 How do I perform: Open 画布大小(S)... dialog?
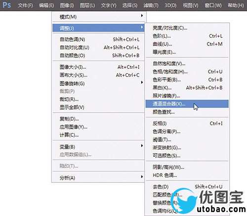99,75
